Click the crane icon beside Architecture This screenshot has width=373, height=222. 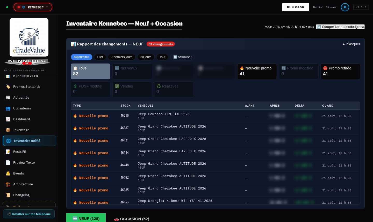pyautogui.click(x=8, y=184)
